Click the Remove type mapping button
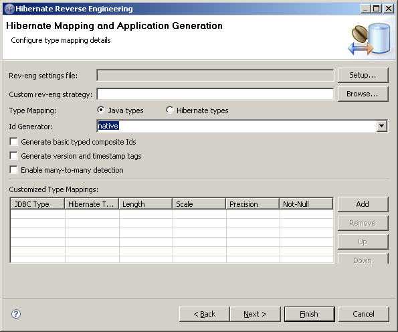Screen dimensions: 398x332 point(363,223)
